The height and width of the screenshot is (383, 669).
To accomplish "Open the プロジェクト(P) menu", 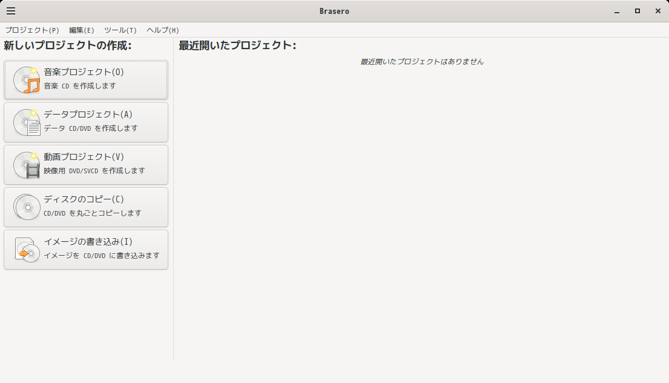I will (x=32, y=30).
